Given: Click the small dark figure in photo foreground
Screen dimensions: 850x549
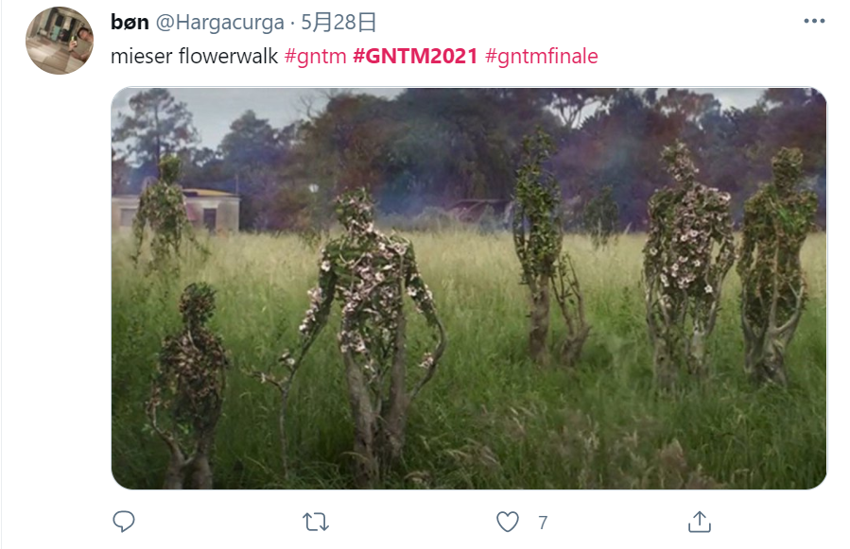Looking at the screenshot, I should click(190, 385).
